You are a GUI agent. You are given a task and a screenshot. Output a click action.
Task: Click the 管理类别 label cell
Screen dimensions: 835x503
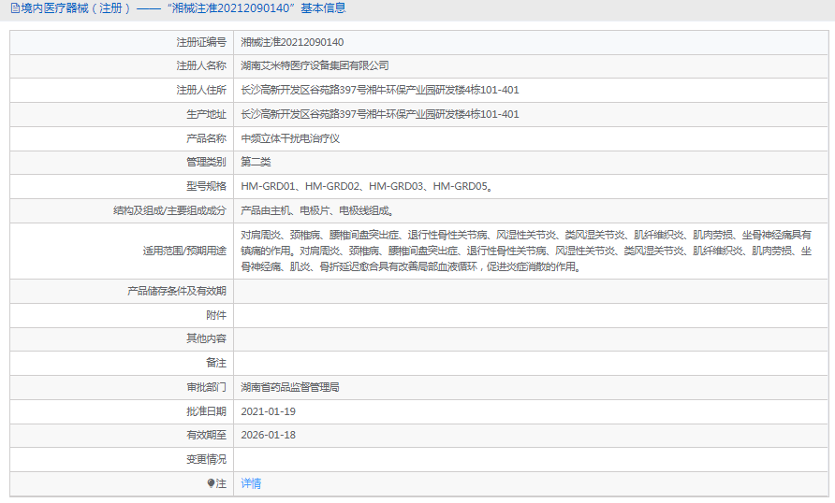point(122,162)
